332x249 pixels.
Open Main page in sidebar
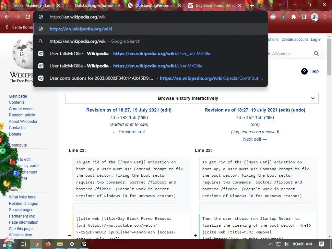click(x=18, y=96)
